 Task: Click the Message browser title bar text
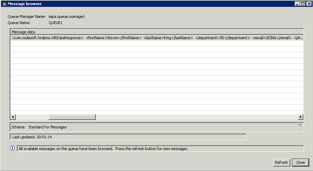25,4
